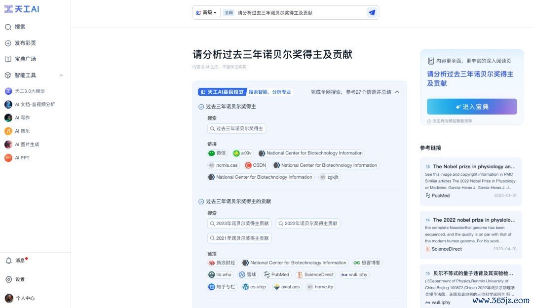Click the 进入宝典 button
This screenshot has width=533, height=308.
click(472, 107)
